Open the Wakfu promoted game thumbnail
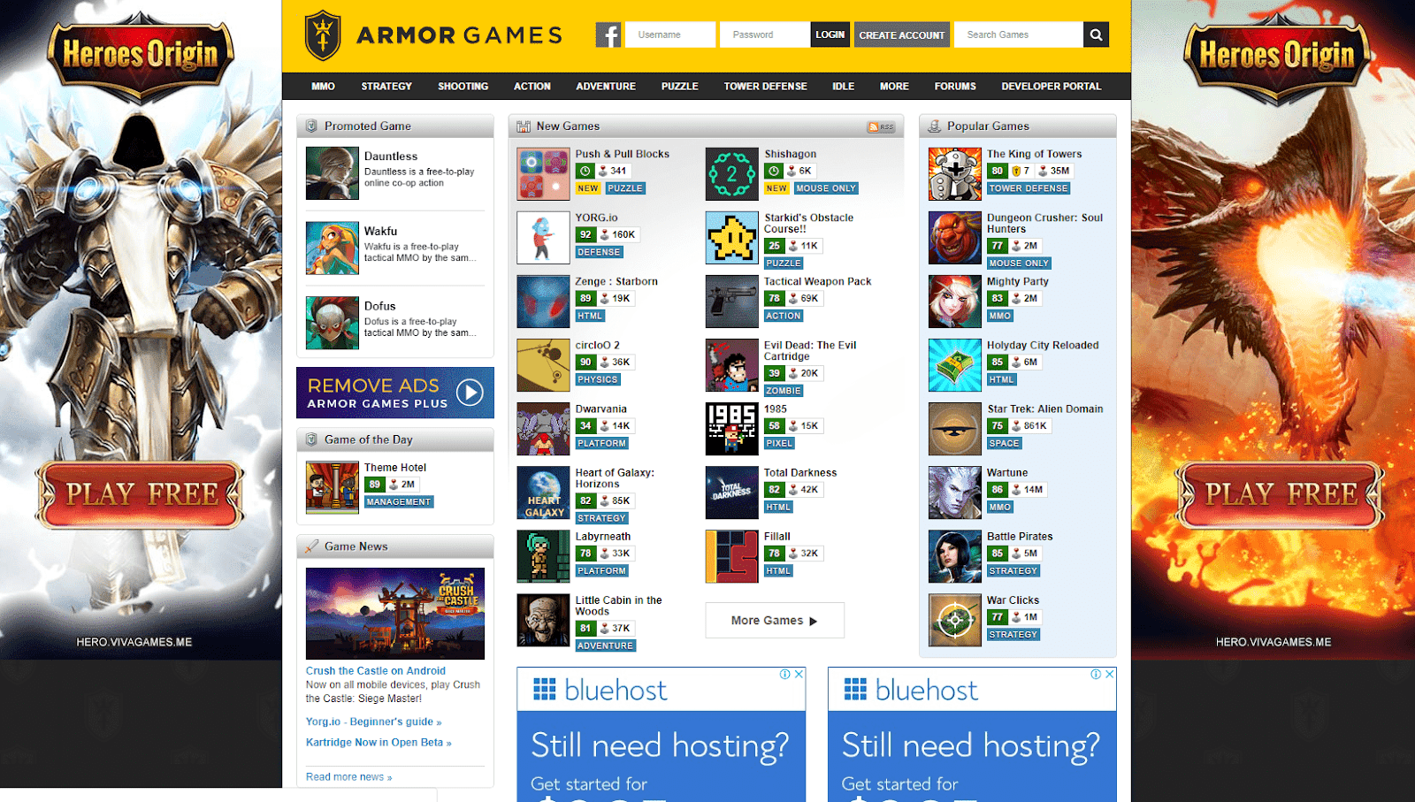Screen dimensions: 1415x802 (333, 248)
